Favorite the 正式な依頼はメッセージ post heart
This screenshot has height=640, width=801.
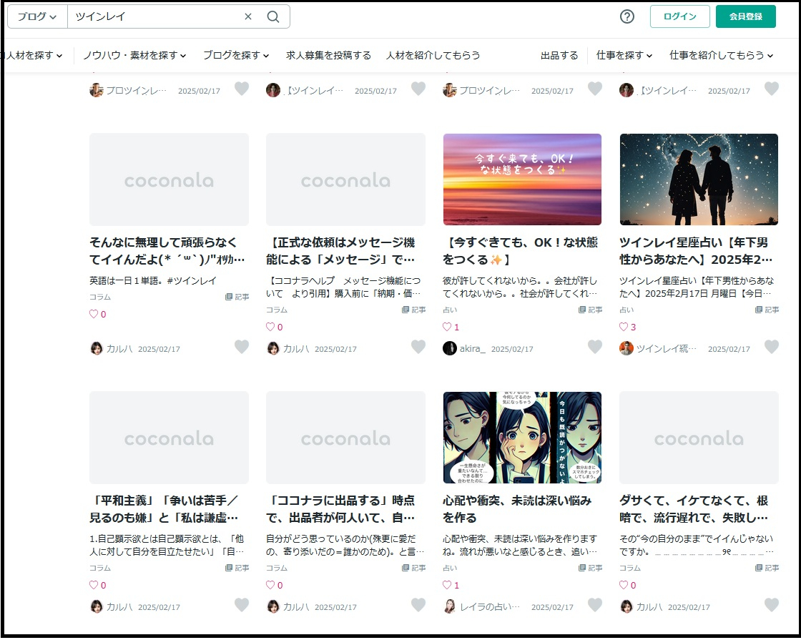pos(418,347)
